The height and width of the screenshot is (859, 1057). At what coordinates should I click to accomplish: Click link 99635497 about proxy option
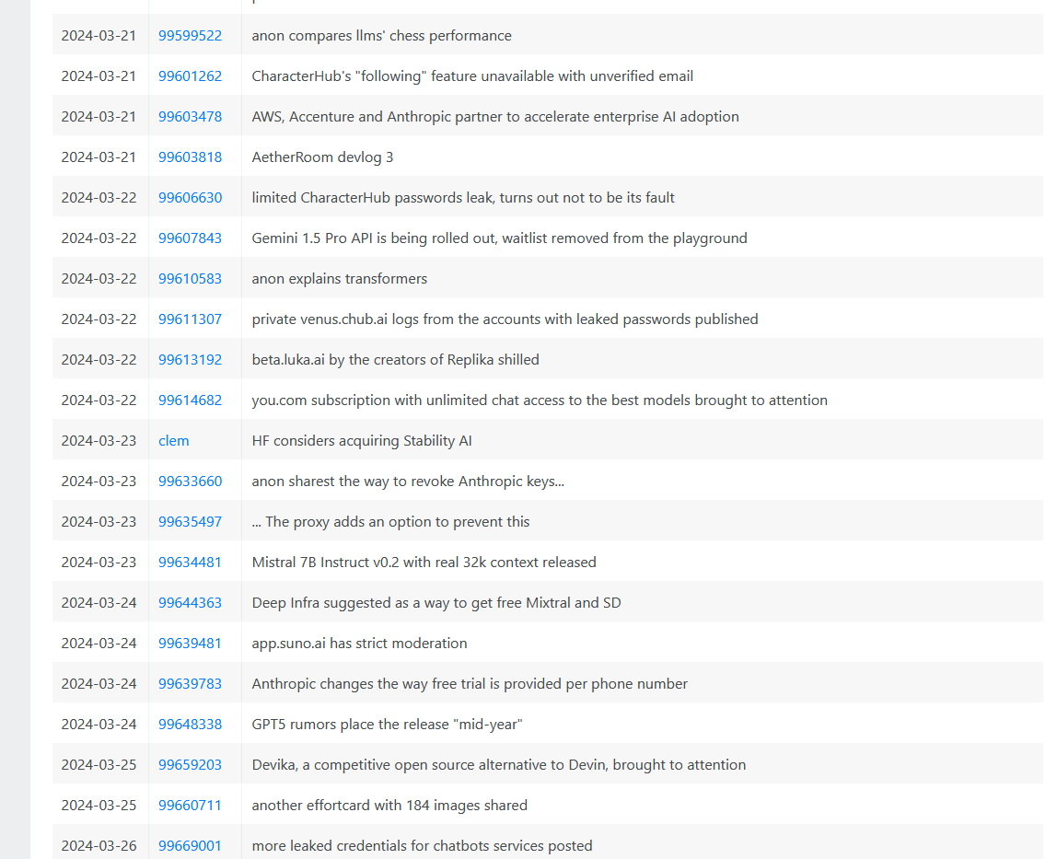(190, 522)
